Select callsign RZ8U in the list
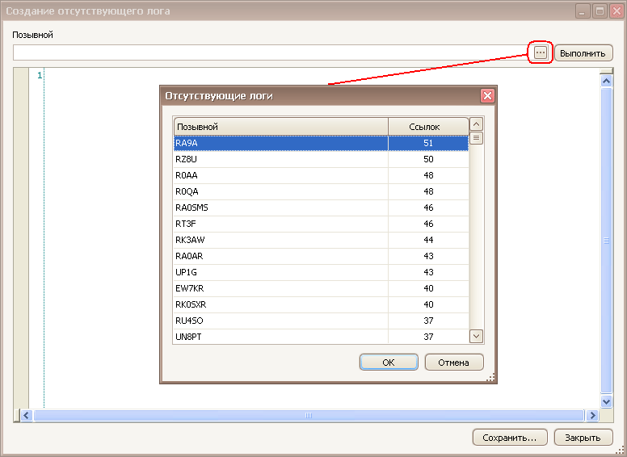Screen dimensions: 627x457 click(x=280, y=159)
